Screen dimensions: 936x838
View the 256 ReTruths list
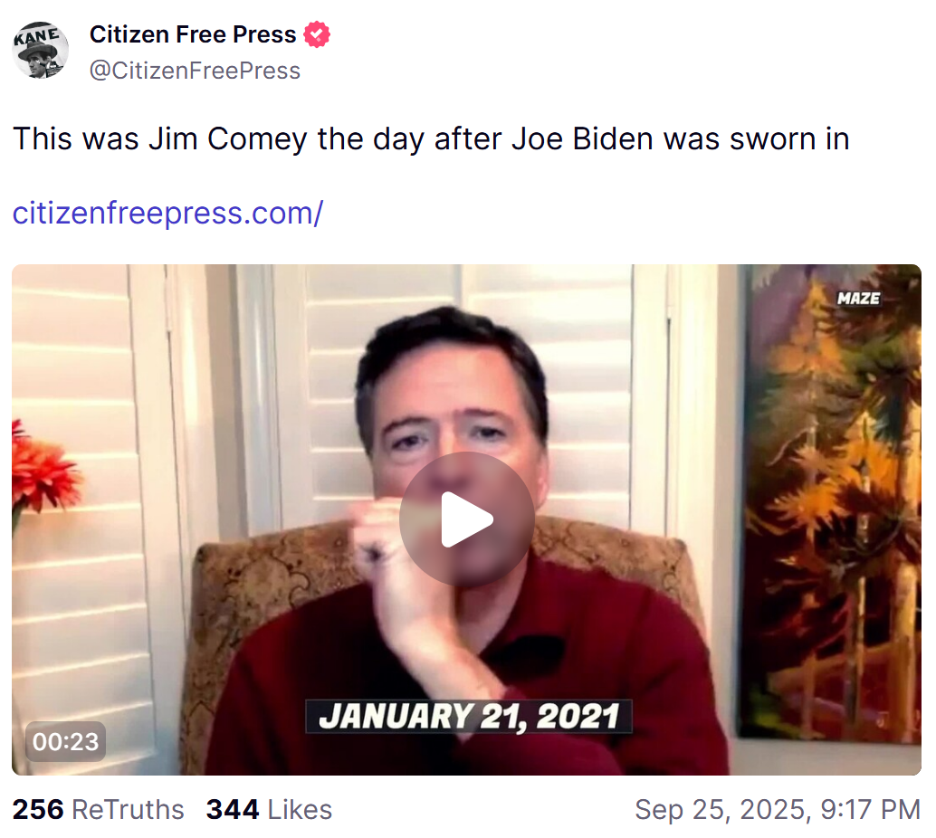[99, 809]
